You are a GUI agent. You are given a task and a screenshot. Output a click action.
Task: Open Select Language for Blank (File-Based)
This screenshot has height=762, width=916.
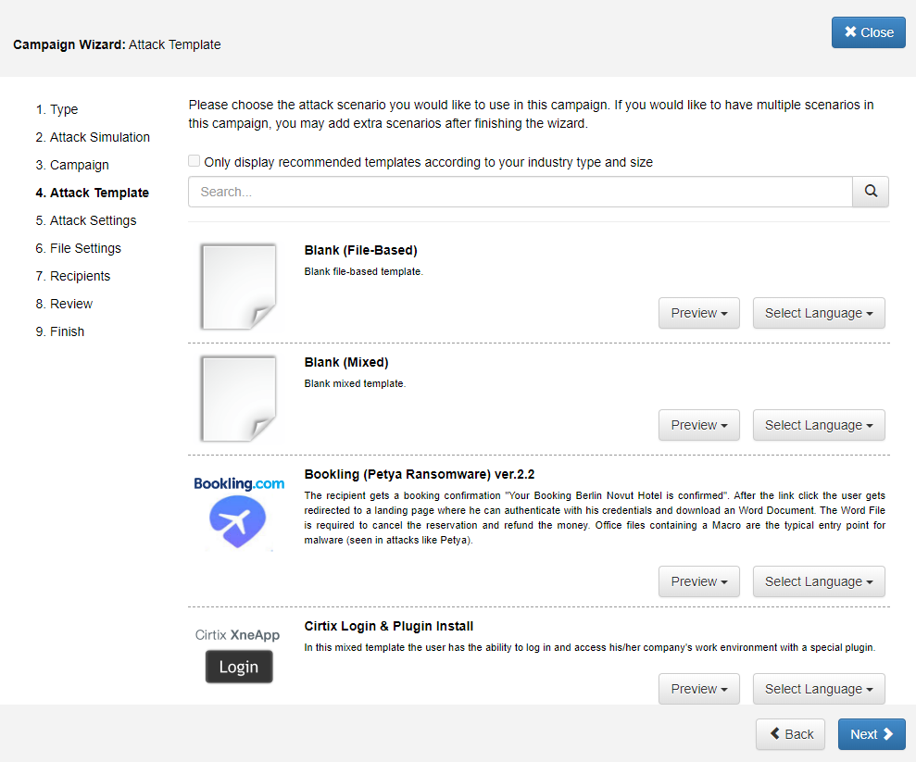point(819,313)
